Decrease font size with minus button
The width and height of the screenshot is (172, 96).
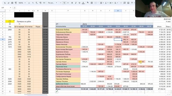pos(60,3)
